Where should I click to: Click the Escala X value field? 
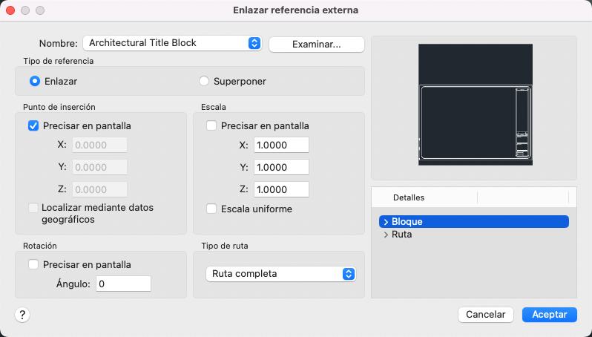281,145
